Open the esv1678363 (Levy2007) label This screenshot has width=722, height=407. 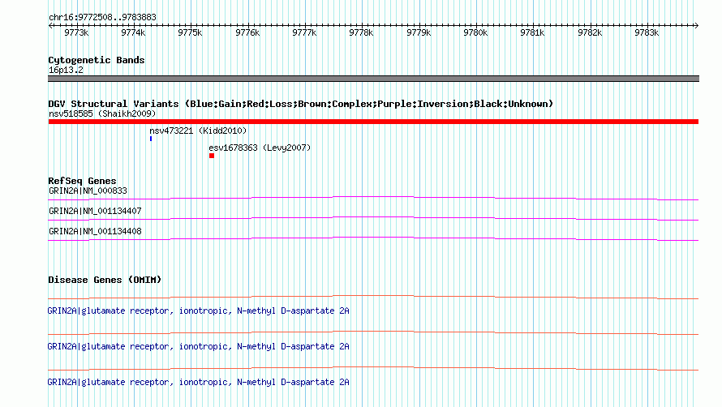coord(260,148)
